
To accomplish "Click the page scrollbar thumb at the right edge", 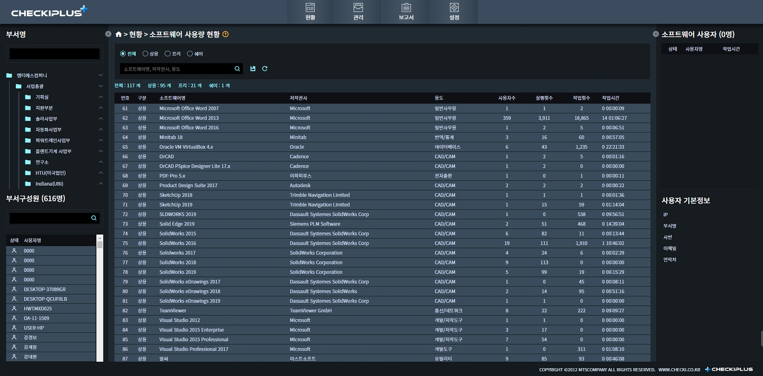I will (761, 339).
